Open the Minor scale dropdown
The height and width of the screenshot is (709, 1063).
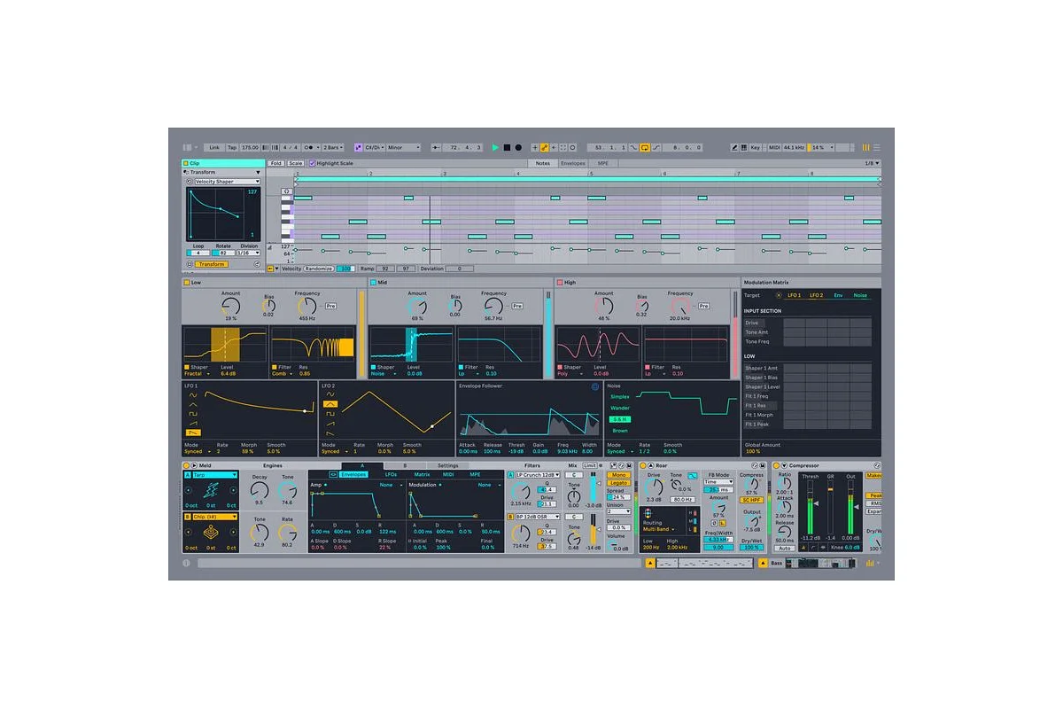click(405, 147)
